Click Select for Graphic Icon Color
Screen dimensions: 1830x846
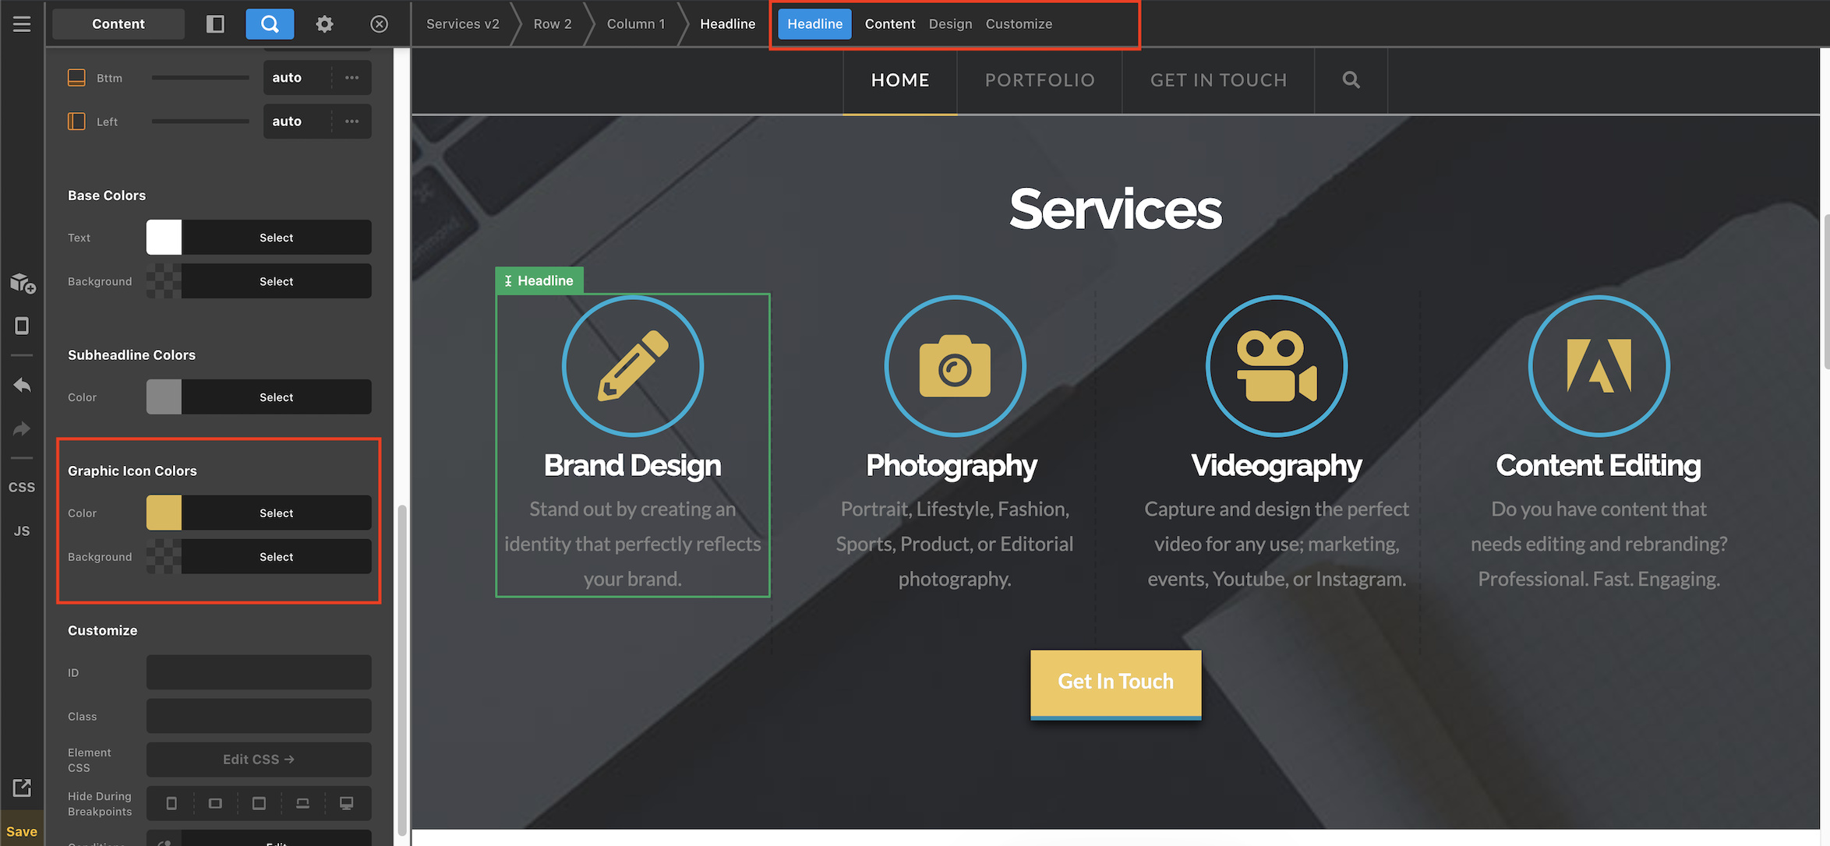tap(277, 513)
